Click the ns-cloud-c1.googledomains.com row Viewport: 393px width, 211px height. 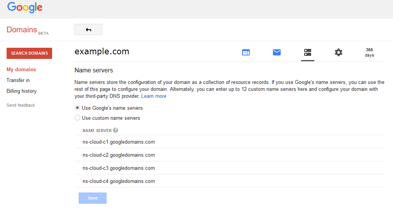tap(119, 142)
